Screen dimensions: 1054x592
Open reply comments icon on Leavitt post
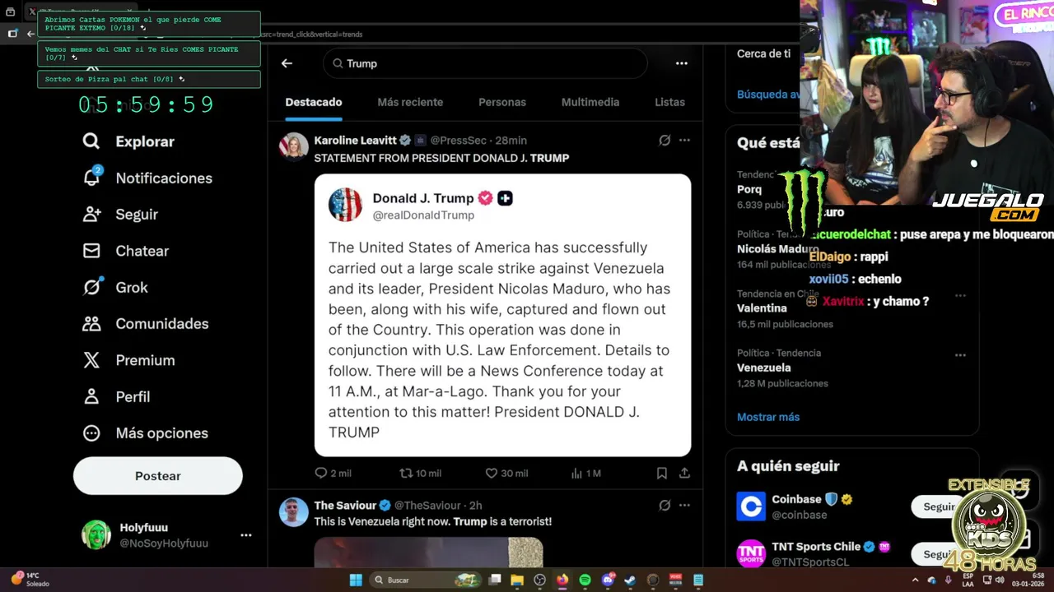[321, 473]
